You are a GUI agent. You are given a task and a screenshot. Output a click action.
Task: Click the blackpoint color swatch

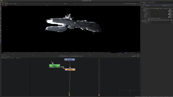(169, 10)
